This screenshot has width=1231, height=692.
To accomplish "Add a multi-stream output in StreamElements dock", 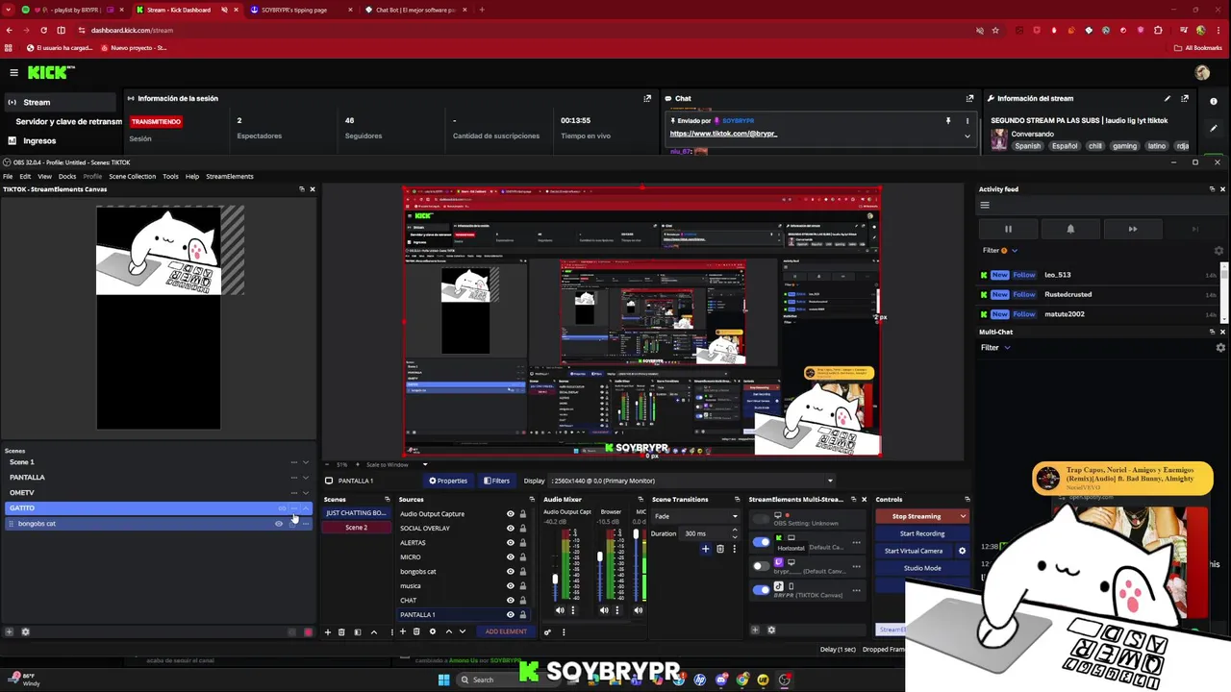I will click(x=755, y=630).
